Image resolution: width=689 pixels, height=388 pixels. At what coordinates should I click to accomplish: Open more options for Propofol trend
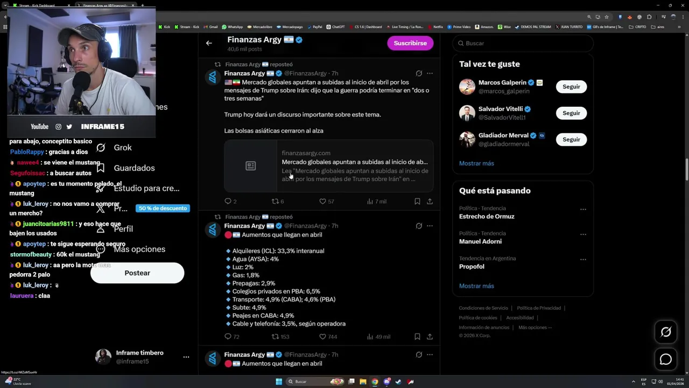coord(583,259)
